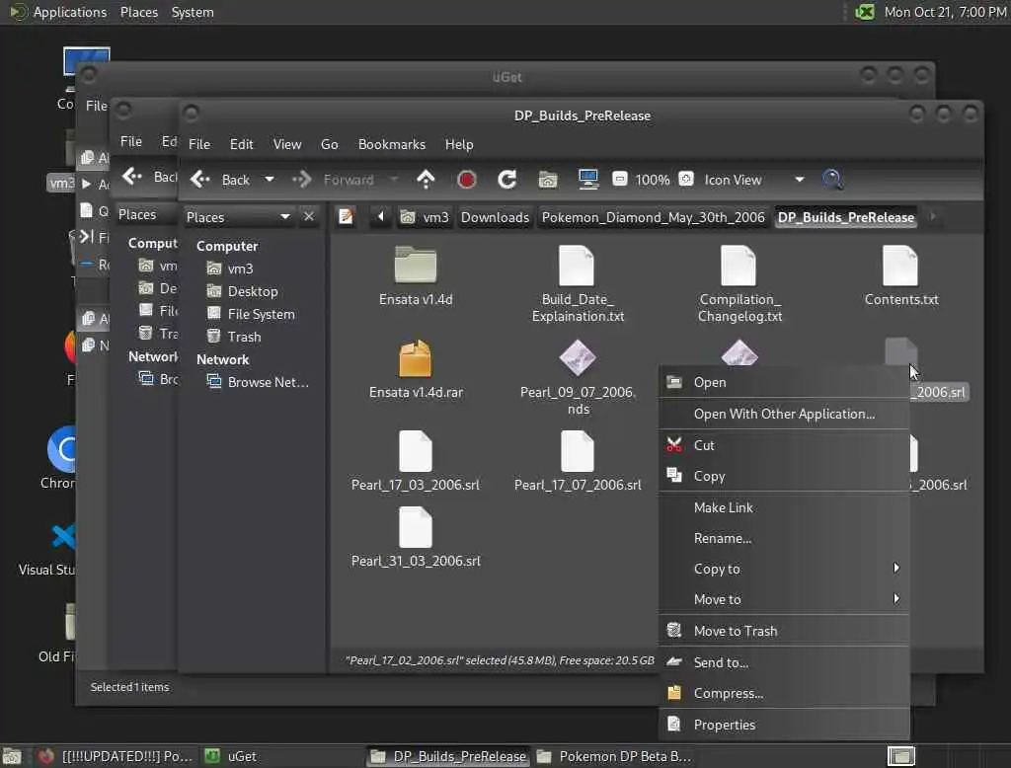
Task: Zoom out with the minus icon
Action: click(x=620, y=179)
